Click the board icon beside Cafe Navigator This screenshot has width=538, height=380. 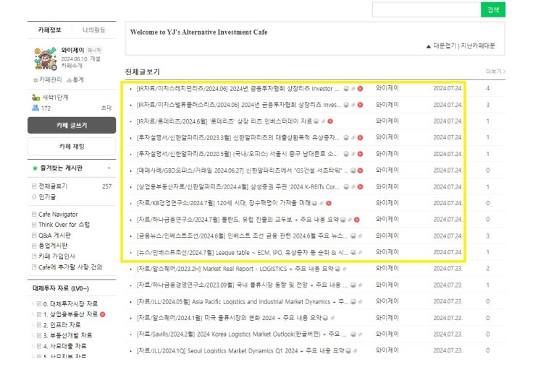(x=34, y=215)
